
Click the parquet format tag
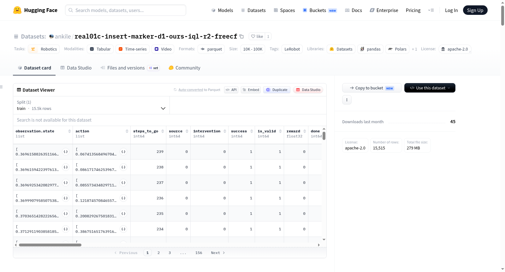[211, 49]
